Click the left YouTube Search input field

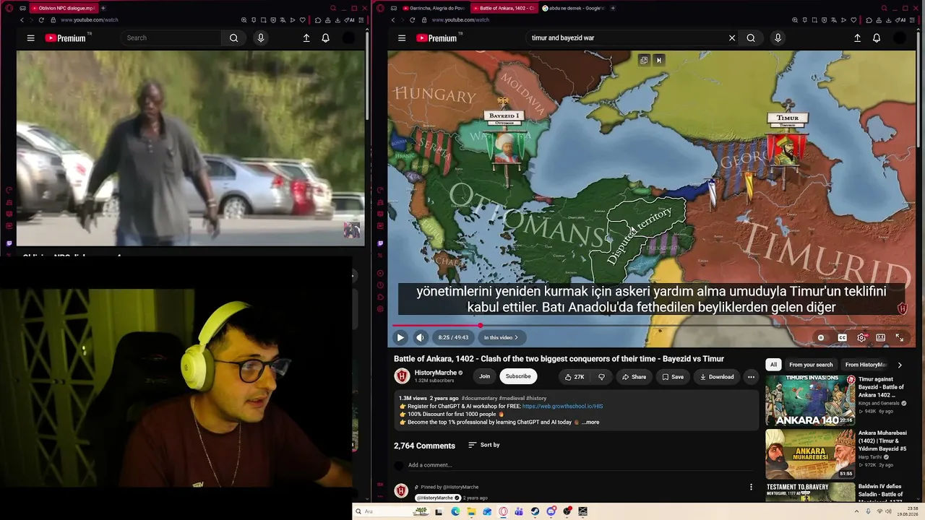(171, 38)
